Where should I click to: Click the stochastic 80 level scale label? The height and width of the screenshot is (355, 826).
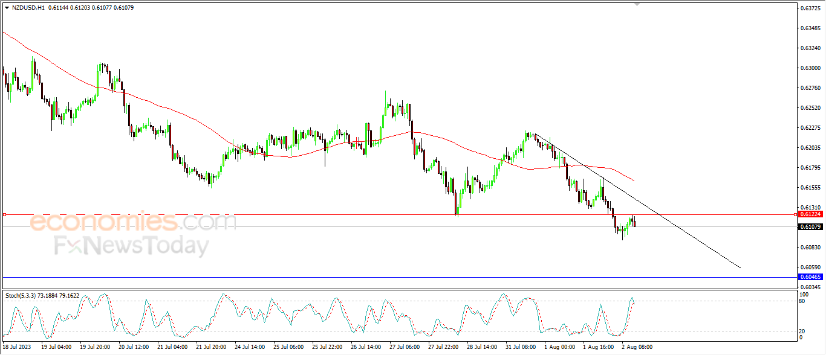click(x=802, y=301)
